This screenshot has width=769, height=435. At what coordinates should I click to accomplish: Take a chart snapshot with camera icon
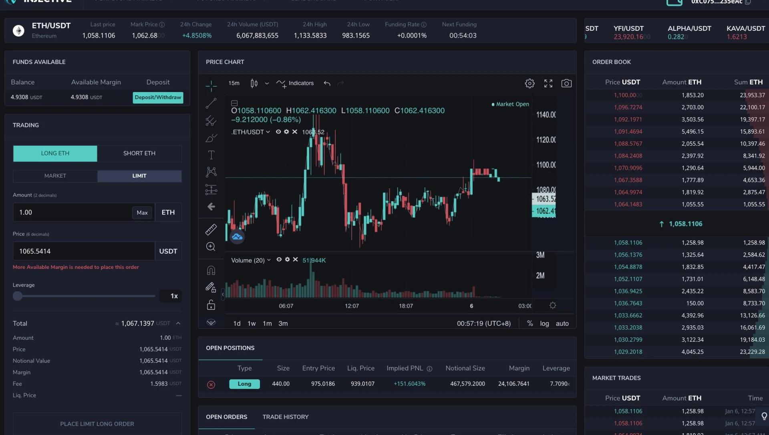[x=566, y=83]
